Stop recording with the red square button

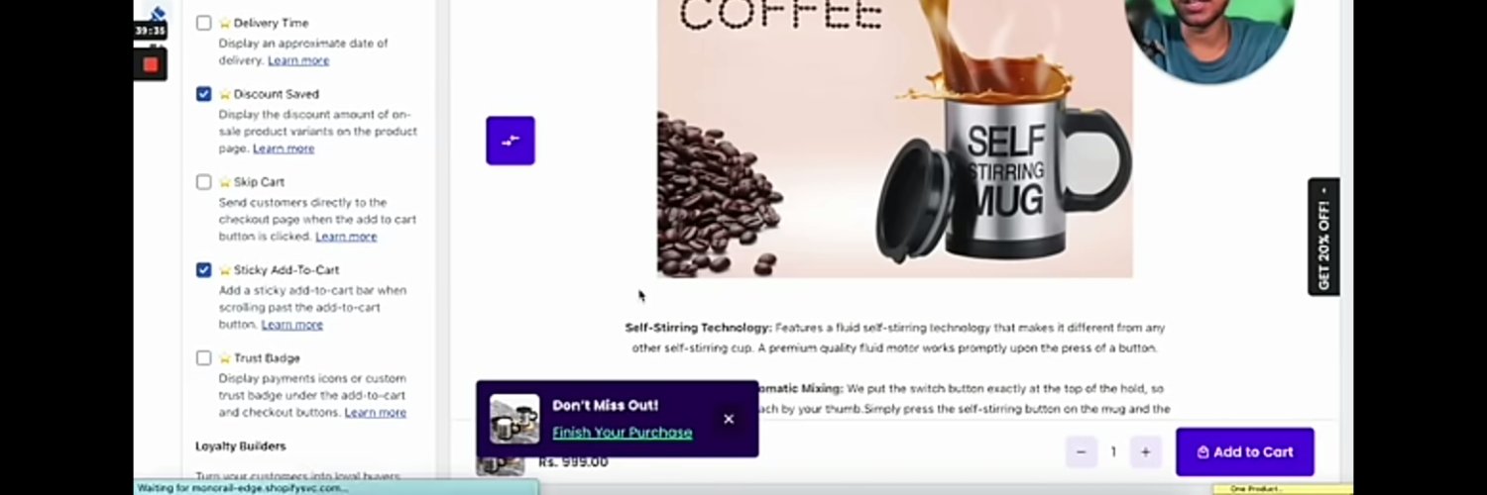[x=150, y=64]
